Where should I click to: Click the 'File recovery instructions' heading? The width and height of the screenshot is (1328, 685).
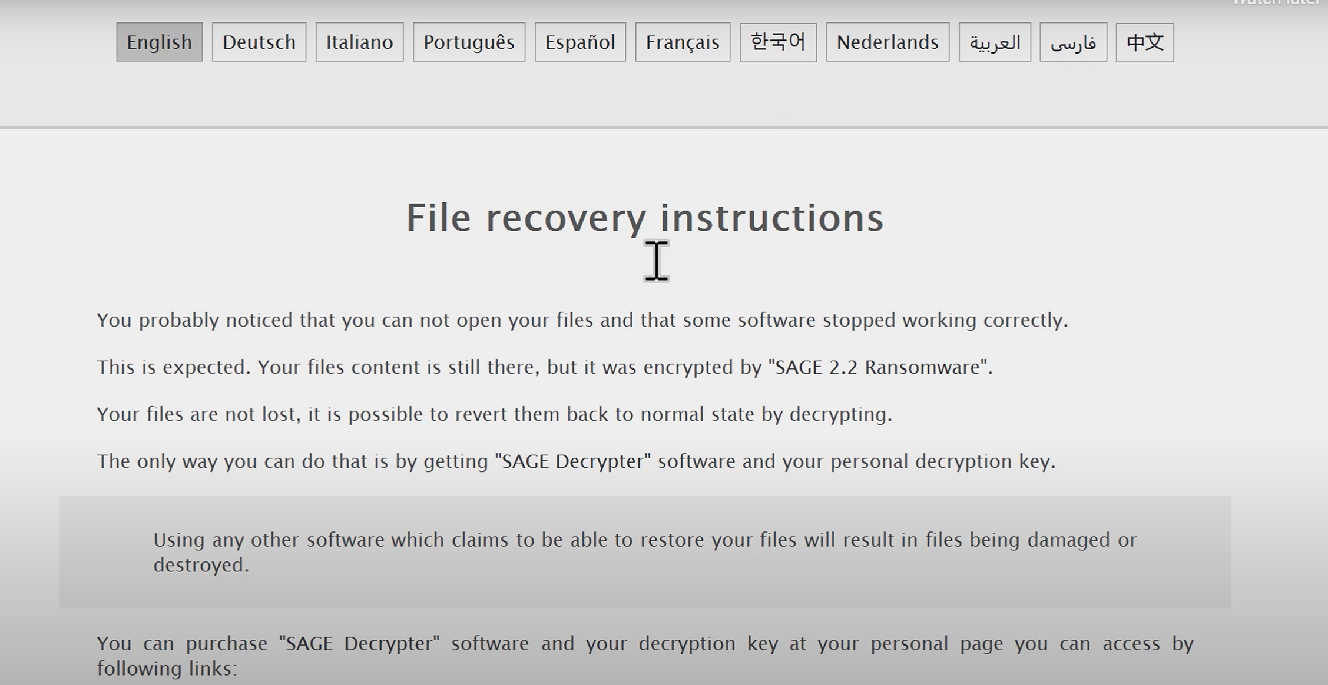tap(645, 218)
